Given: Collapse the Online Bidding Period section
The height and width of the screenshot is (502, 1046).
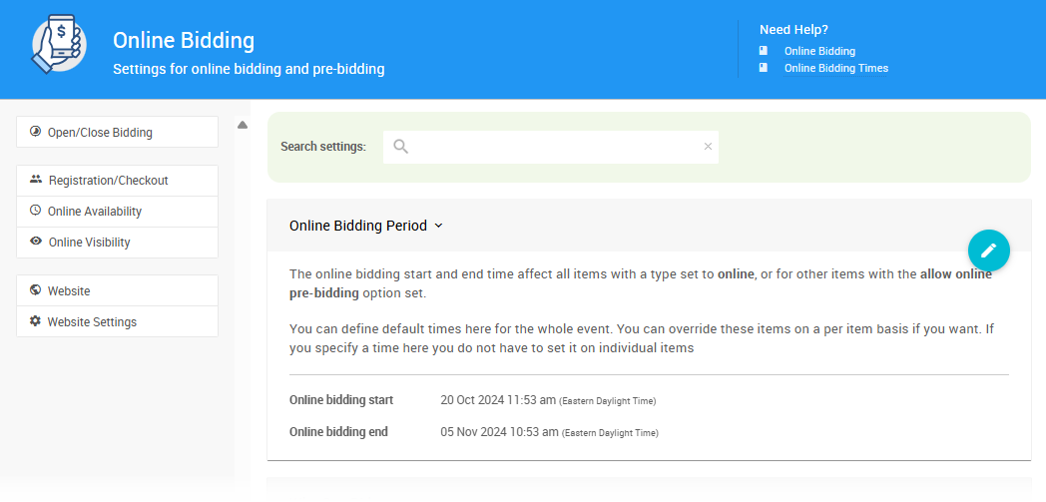Looking at the screenshot, I should (x=357, y=226).
